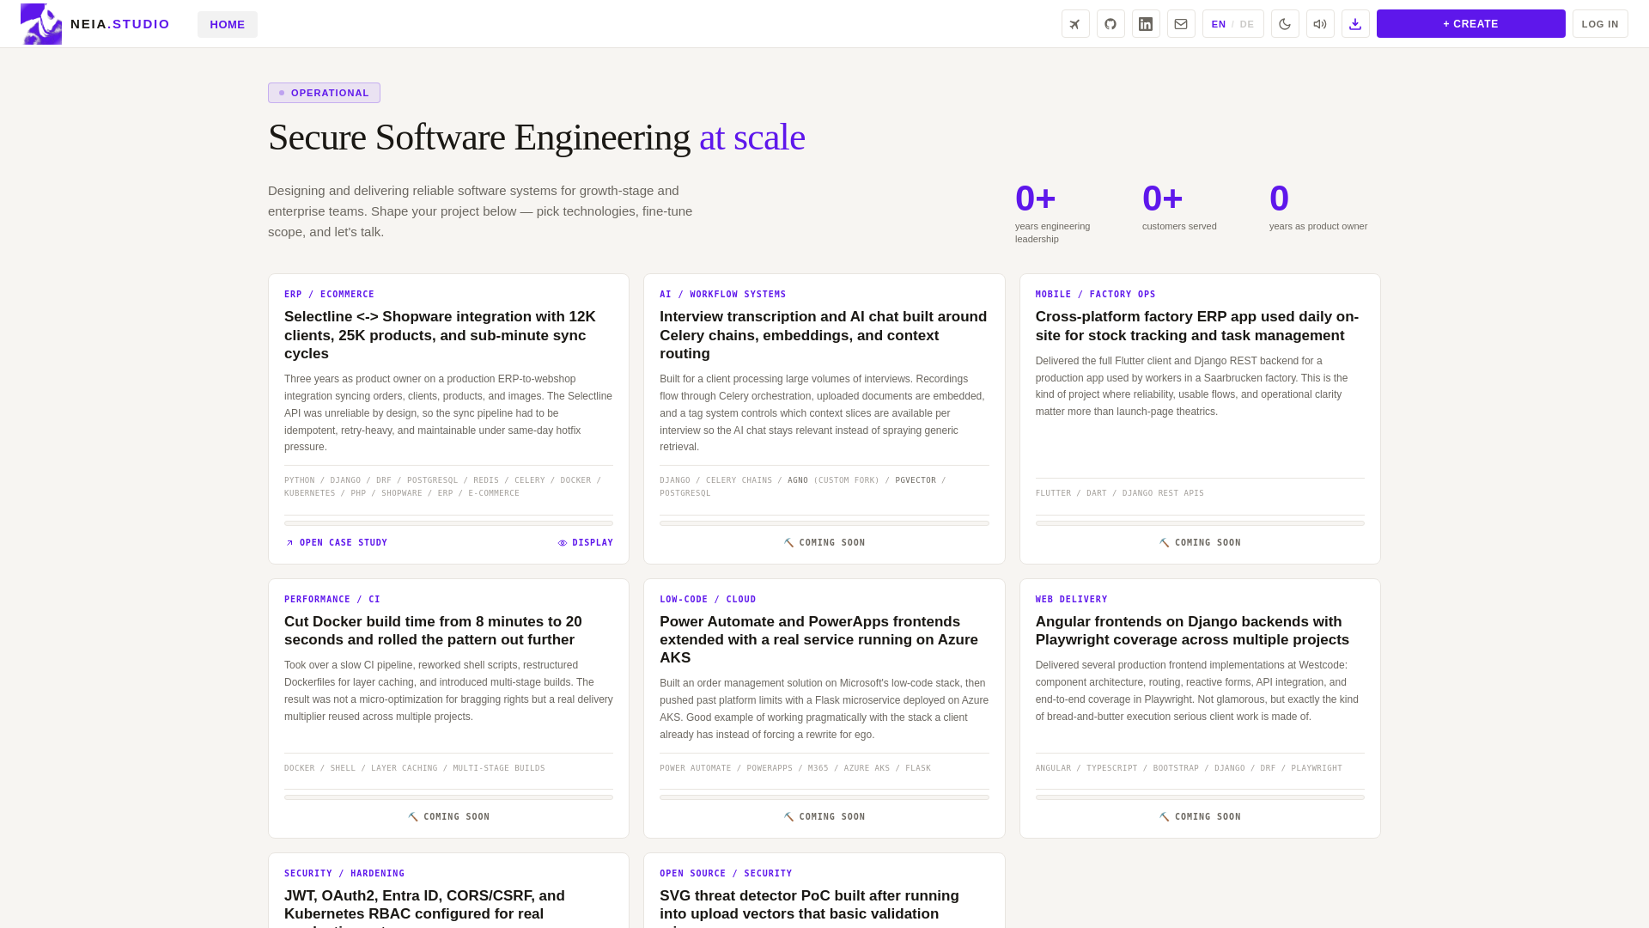Click the hammer icon on Docker build card
1649x928 pixels.
click(x=413, y=817)
